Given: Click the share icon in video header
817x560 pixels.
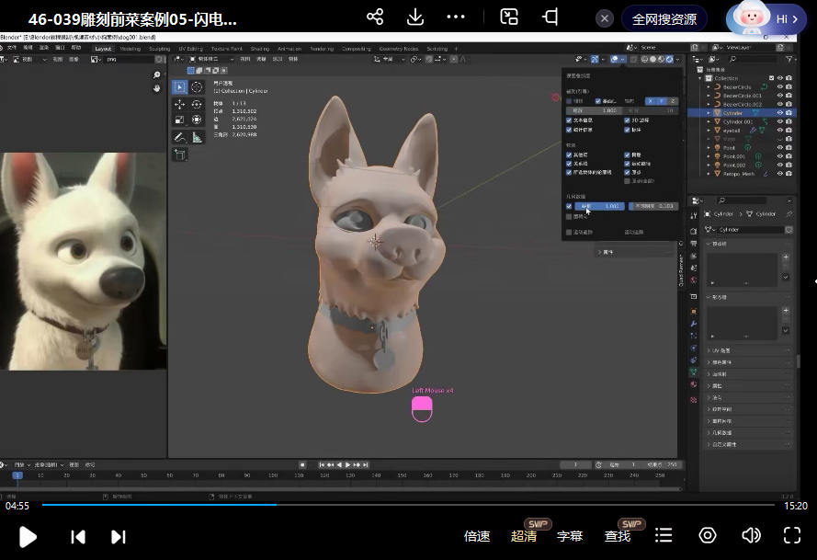Looking at the screenshot, I should pyautogui.click(x=375, y=17).
